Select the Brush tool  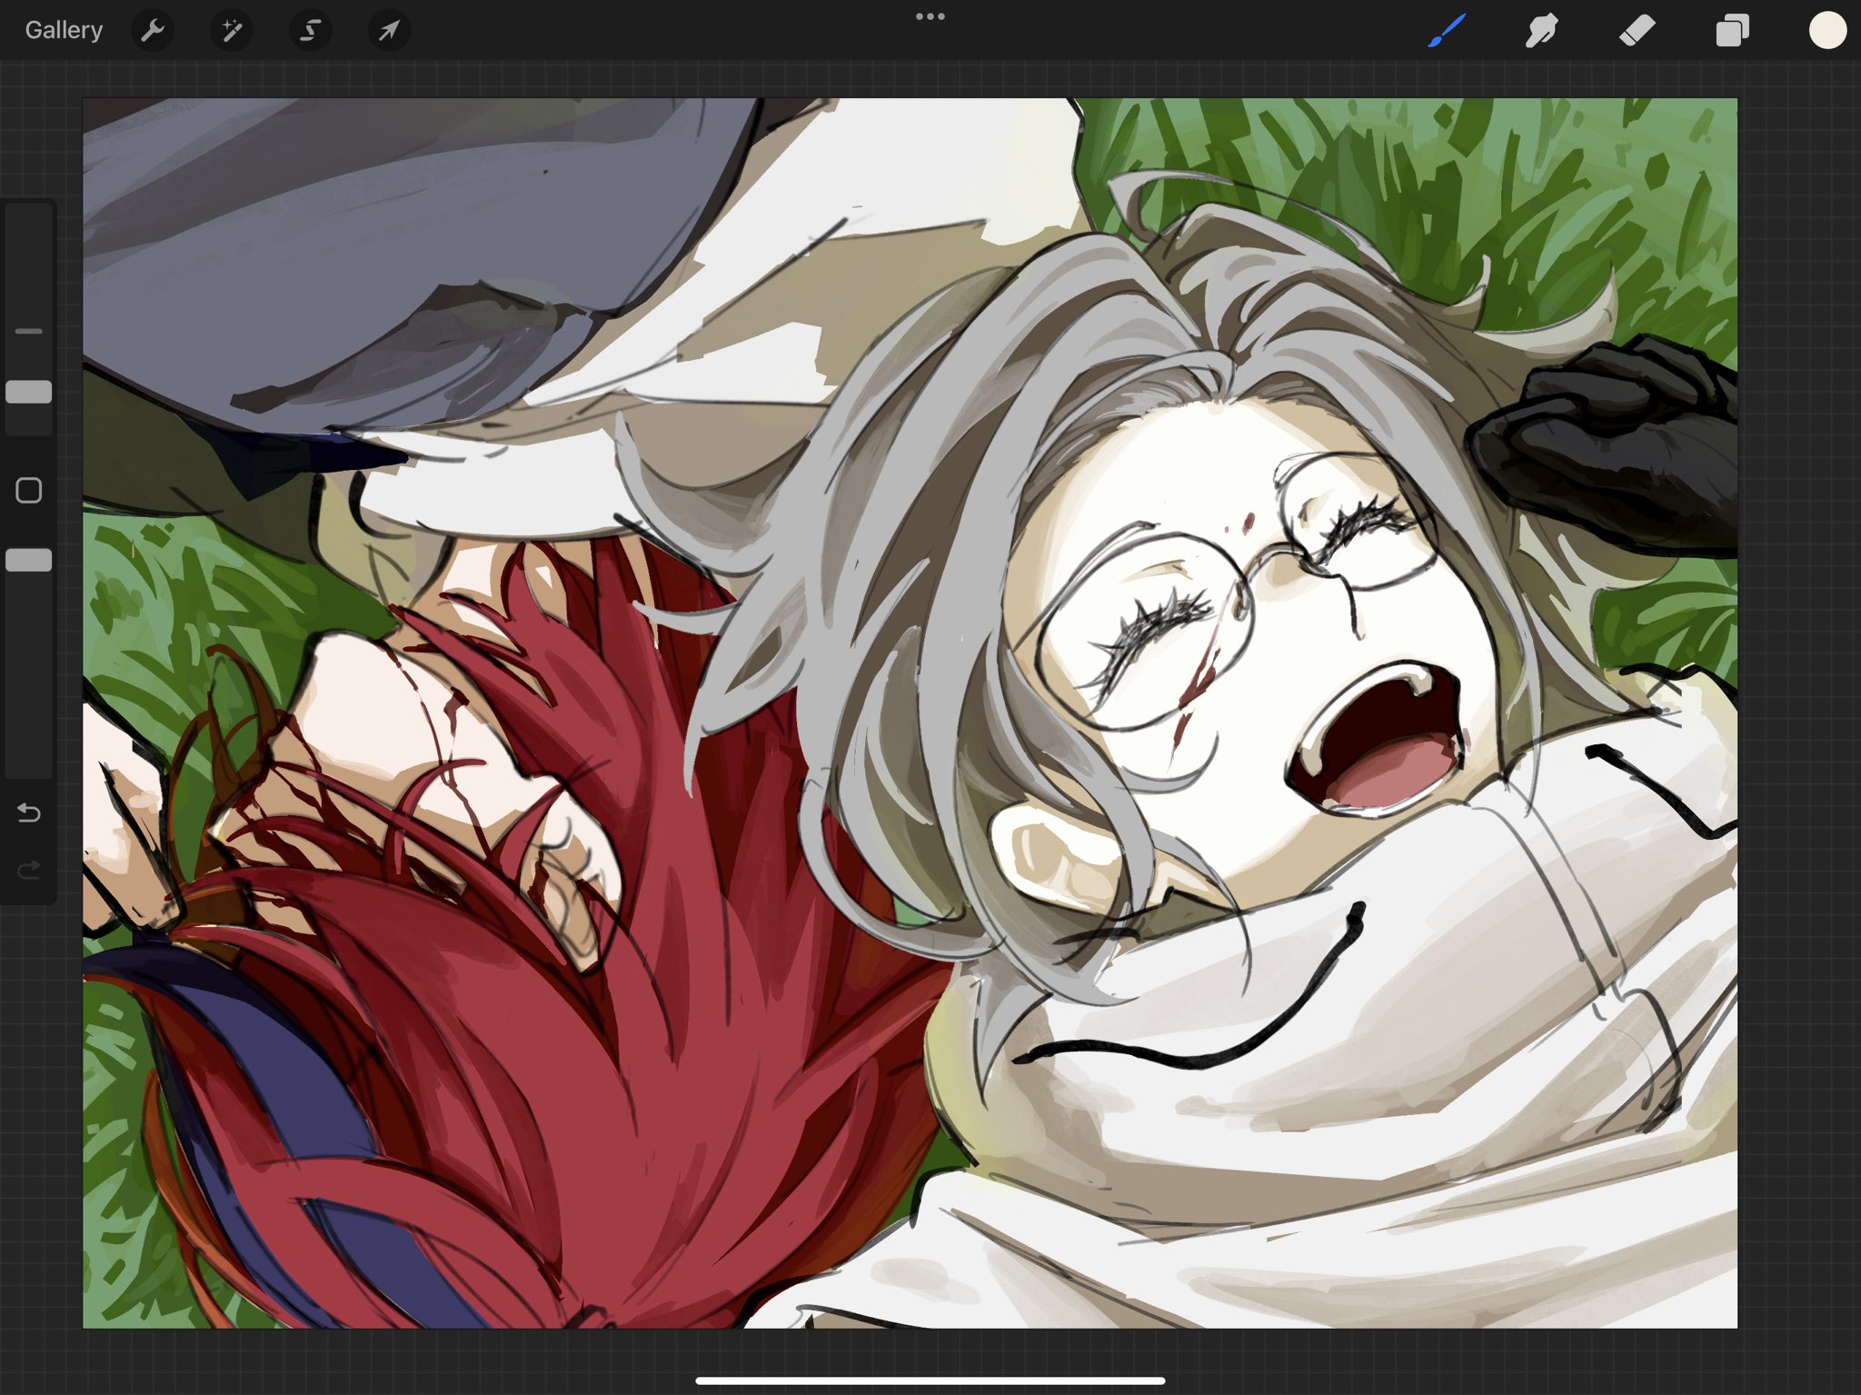[1447, 30]
